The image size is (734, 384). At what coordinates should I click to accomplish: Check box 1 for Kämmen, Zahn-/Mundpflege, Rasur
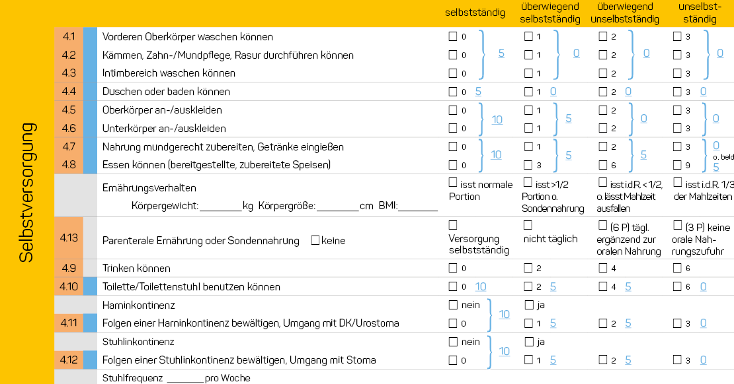[x=528, y=55]
